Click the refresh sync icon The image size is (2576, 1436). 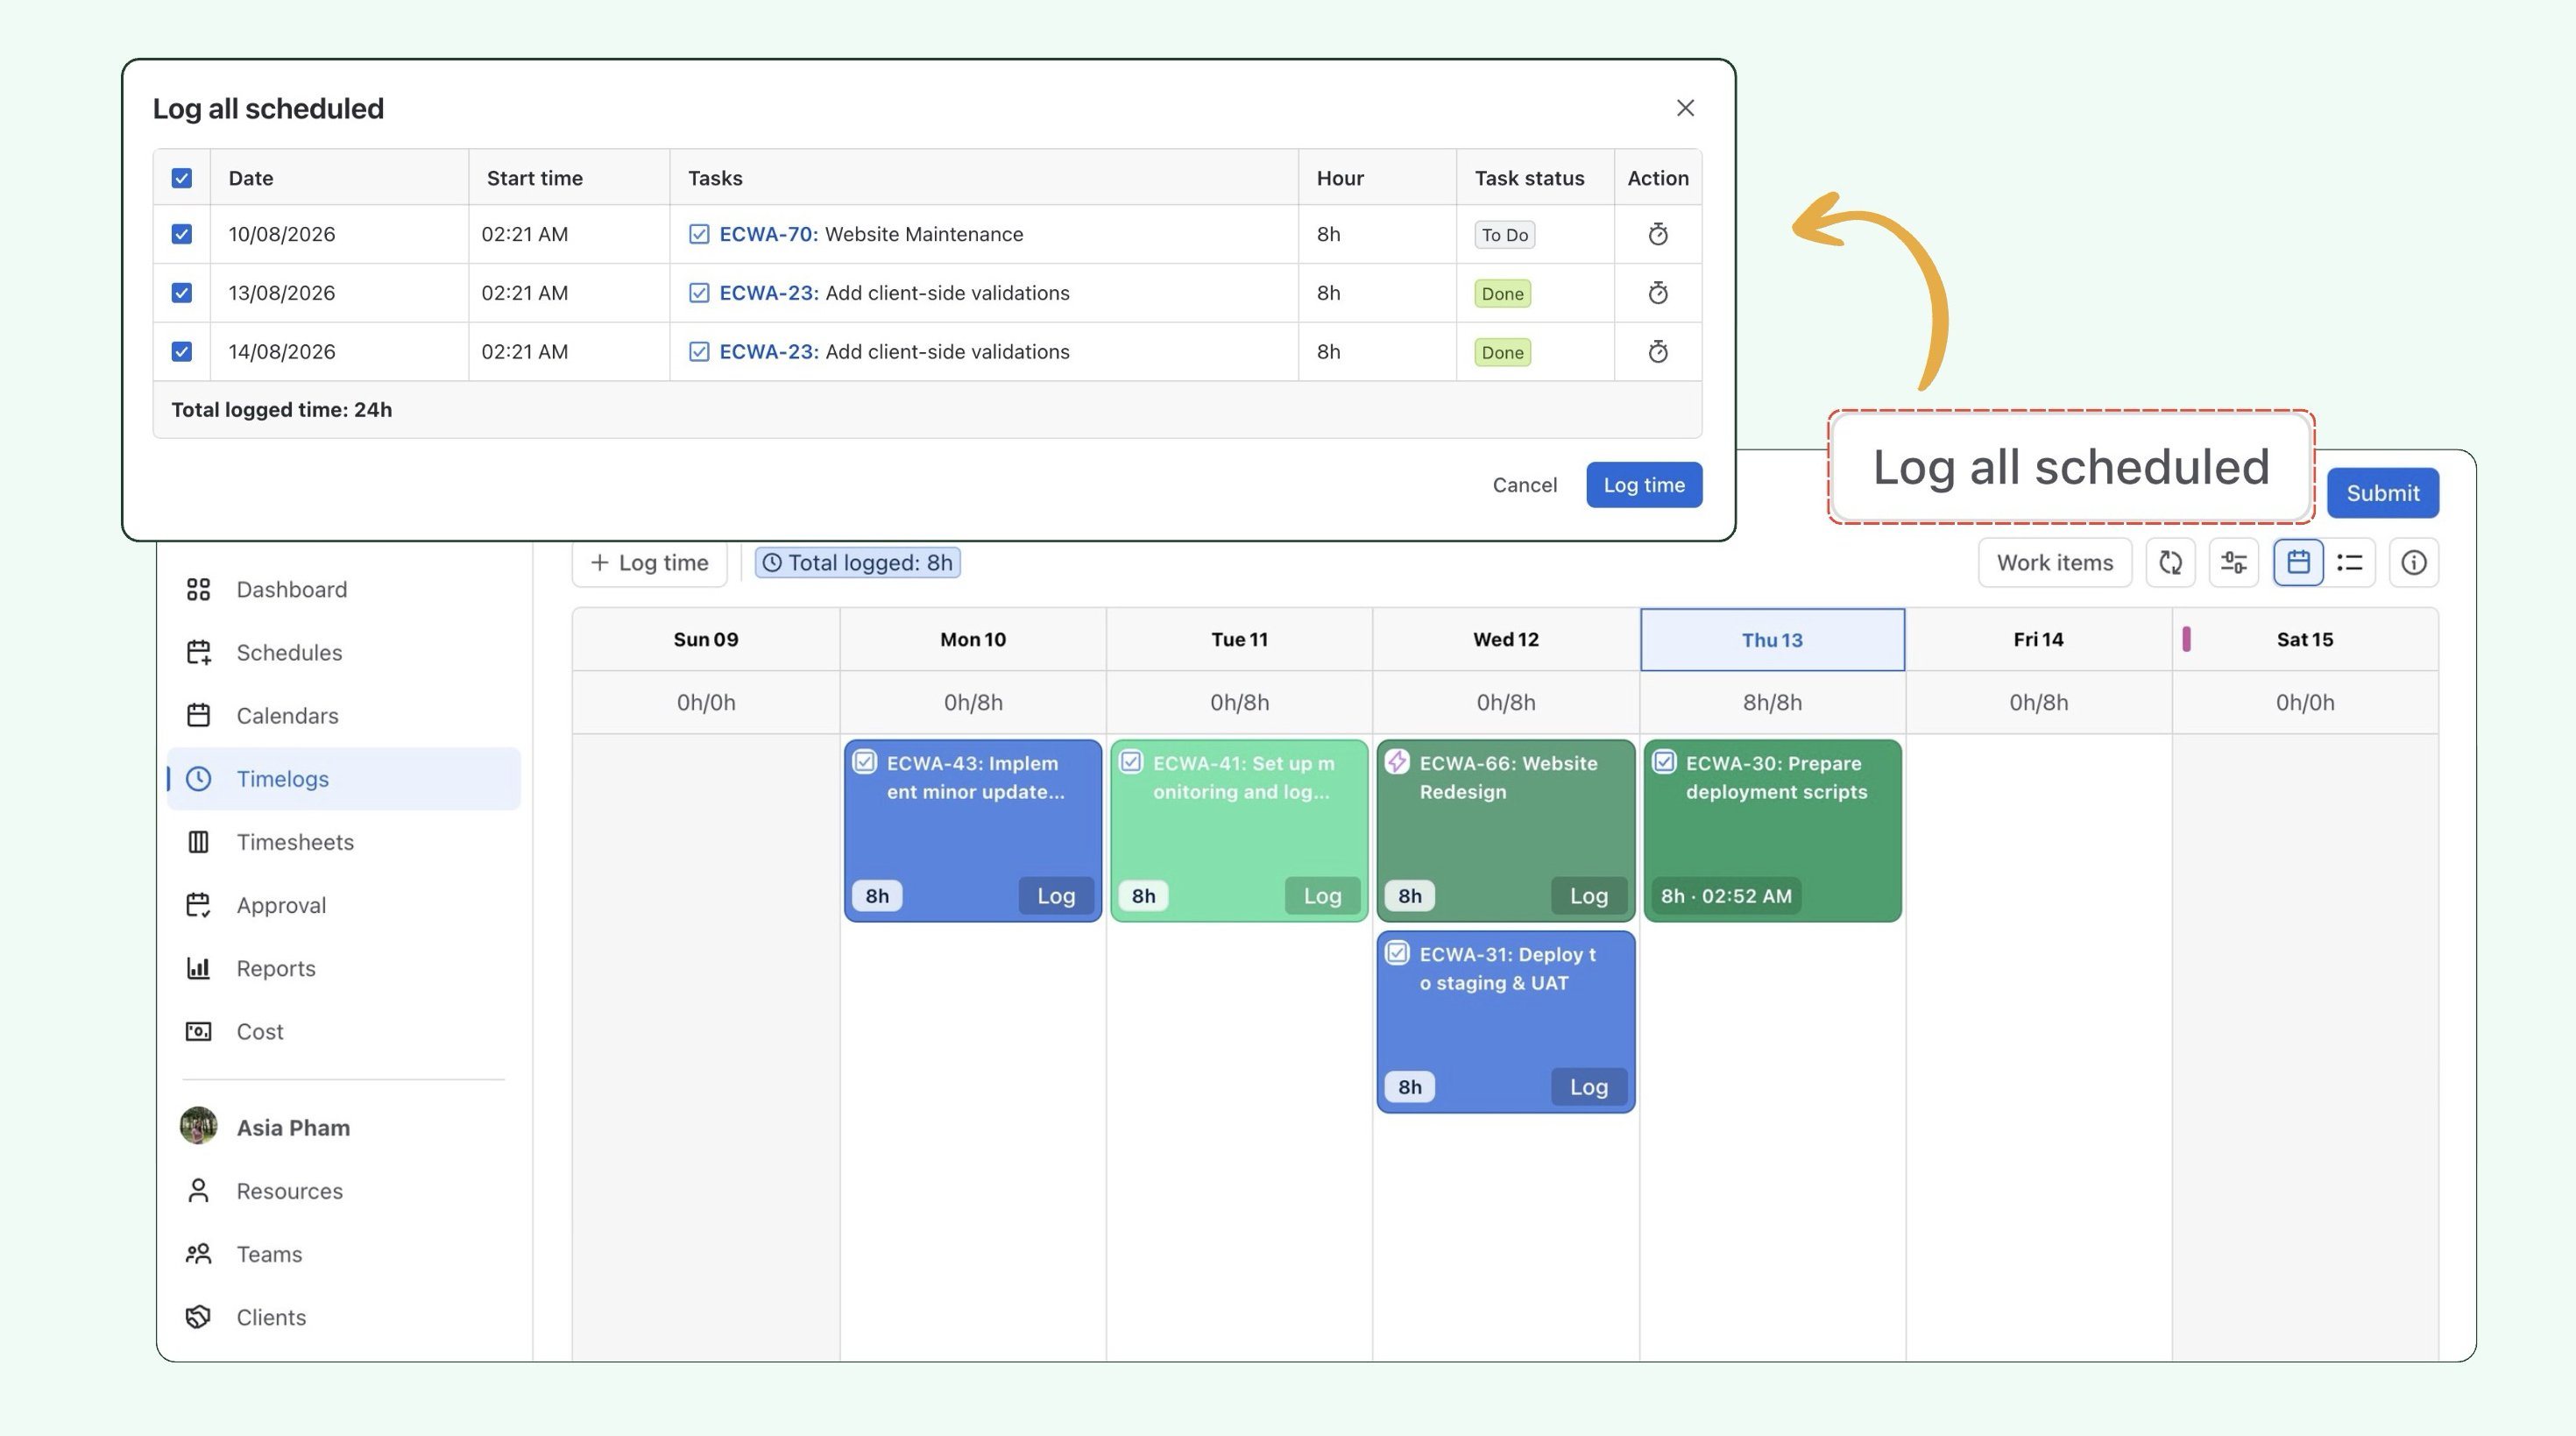click(x=2170, y=563)
